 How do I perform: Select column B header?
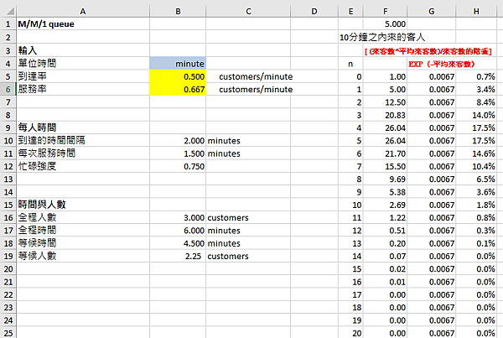pyautogui.click(x=178, y=11)
